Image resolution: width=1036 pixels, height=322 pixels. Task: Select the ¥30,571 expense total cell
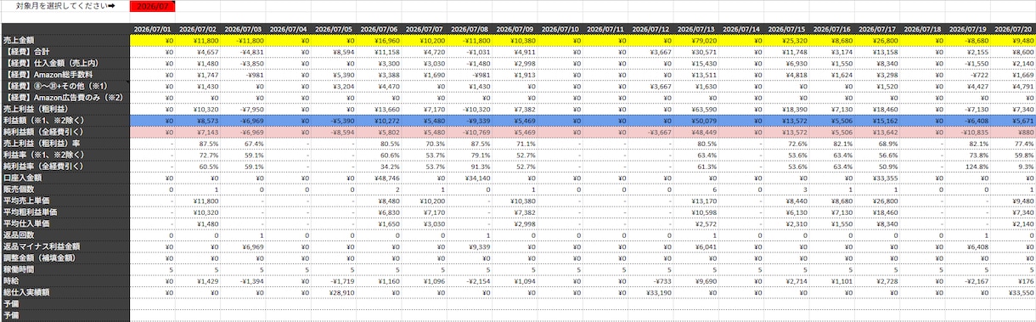697,52
